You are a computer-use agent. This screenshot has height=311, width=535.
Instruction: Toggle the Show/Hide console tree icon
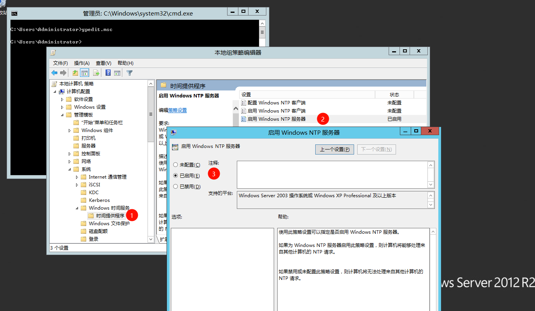84,73
